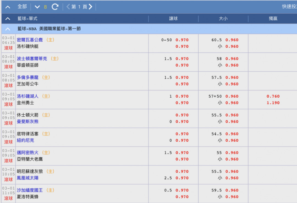Image resolution: width=297 pixels, height=203 pixels.
Task: Click team name 休士頓火箭
Action: pyautogui.click(x=28, y=115)
